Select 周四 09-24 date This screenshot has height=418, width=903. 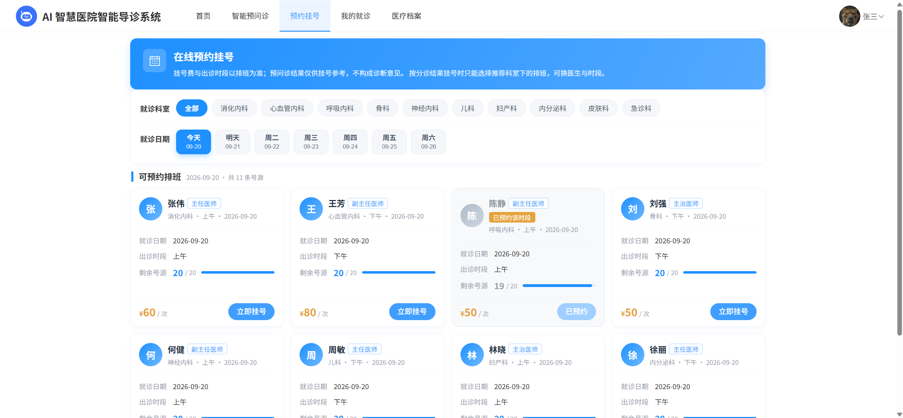350,142
